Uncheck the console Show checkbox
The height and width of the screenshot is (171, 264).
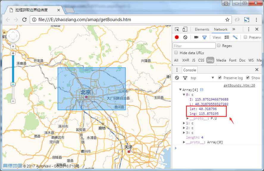(x=248, y=77)
